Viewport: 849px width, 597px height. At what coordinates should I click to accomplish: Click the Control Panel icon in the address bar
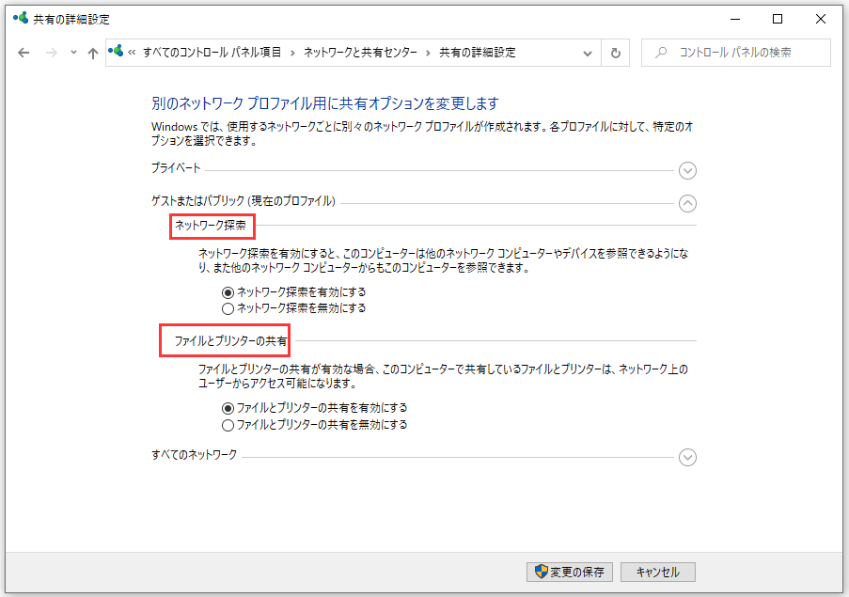(116, 53)
